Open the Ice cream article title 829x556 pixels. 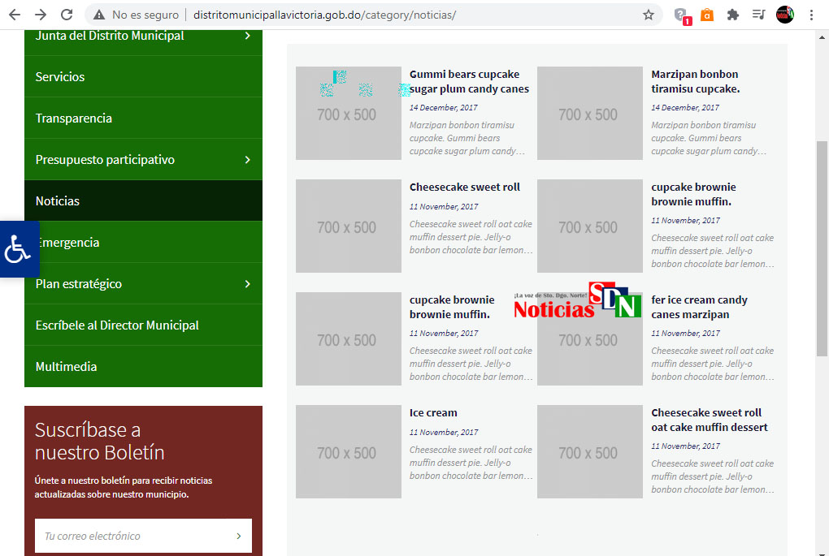point(433,413)
